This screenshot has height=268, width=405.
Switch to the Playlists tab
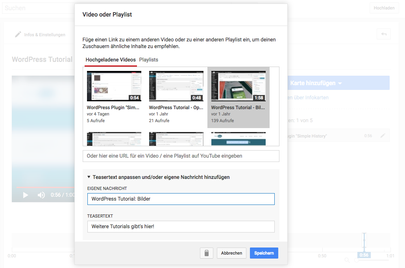[148, 60]
